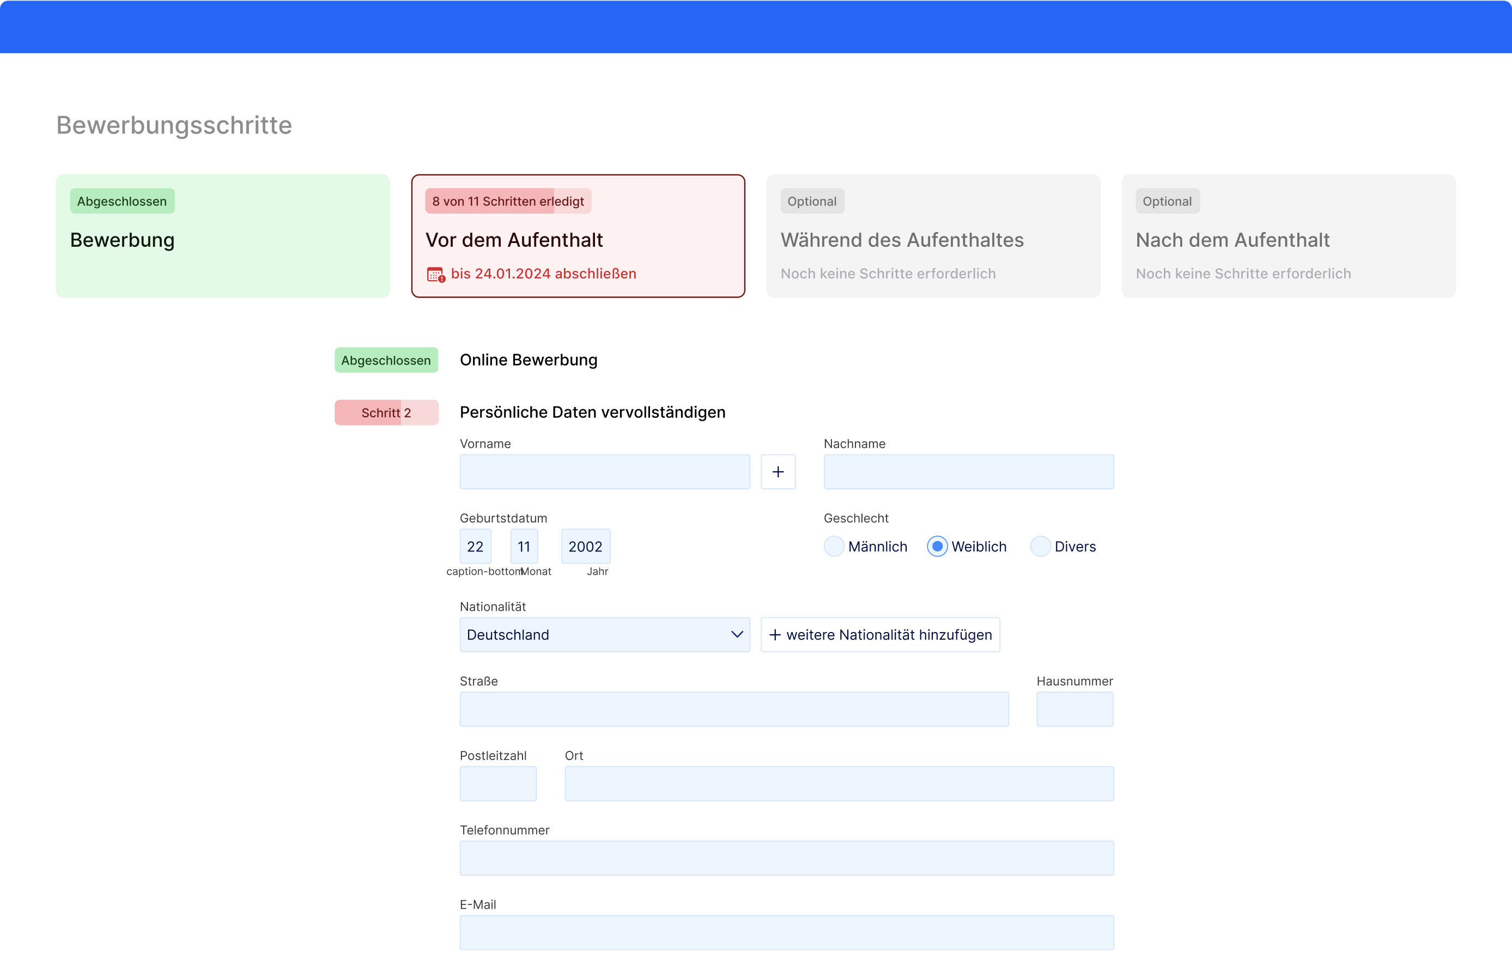Viewport: 1512px width, 978px height.
Task: Collapse Persönliche Daten vervollständigen section
Action: pos(592,412)
